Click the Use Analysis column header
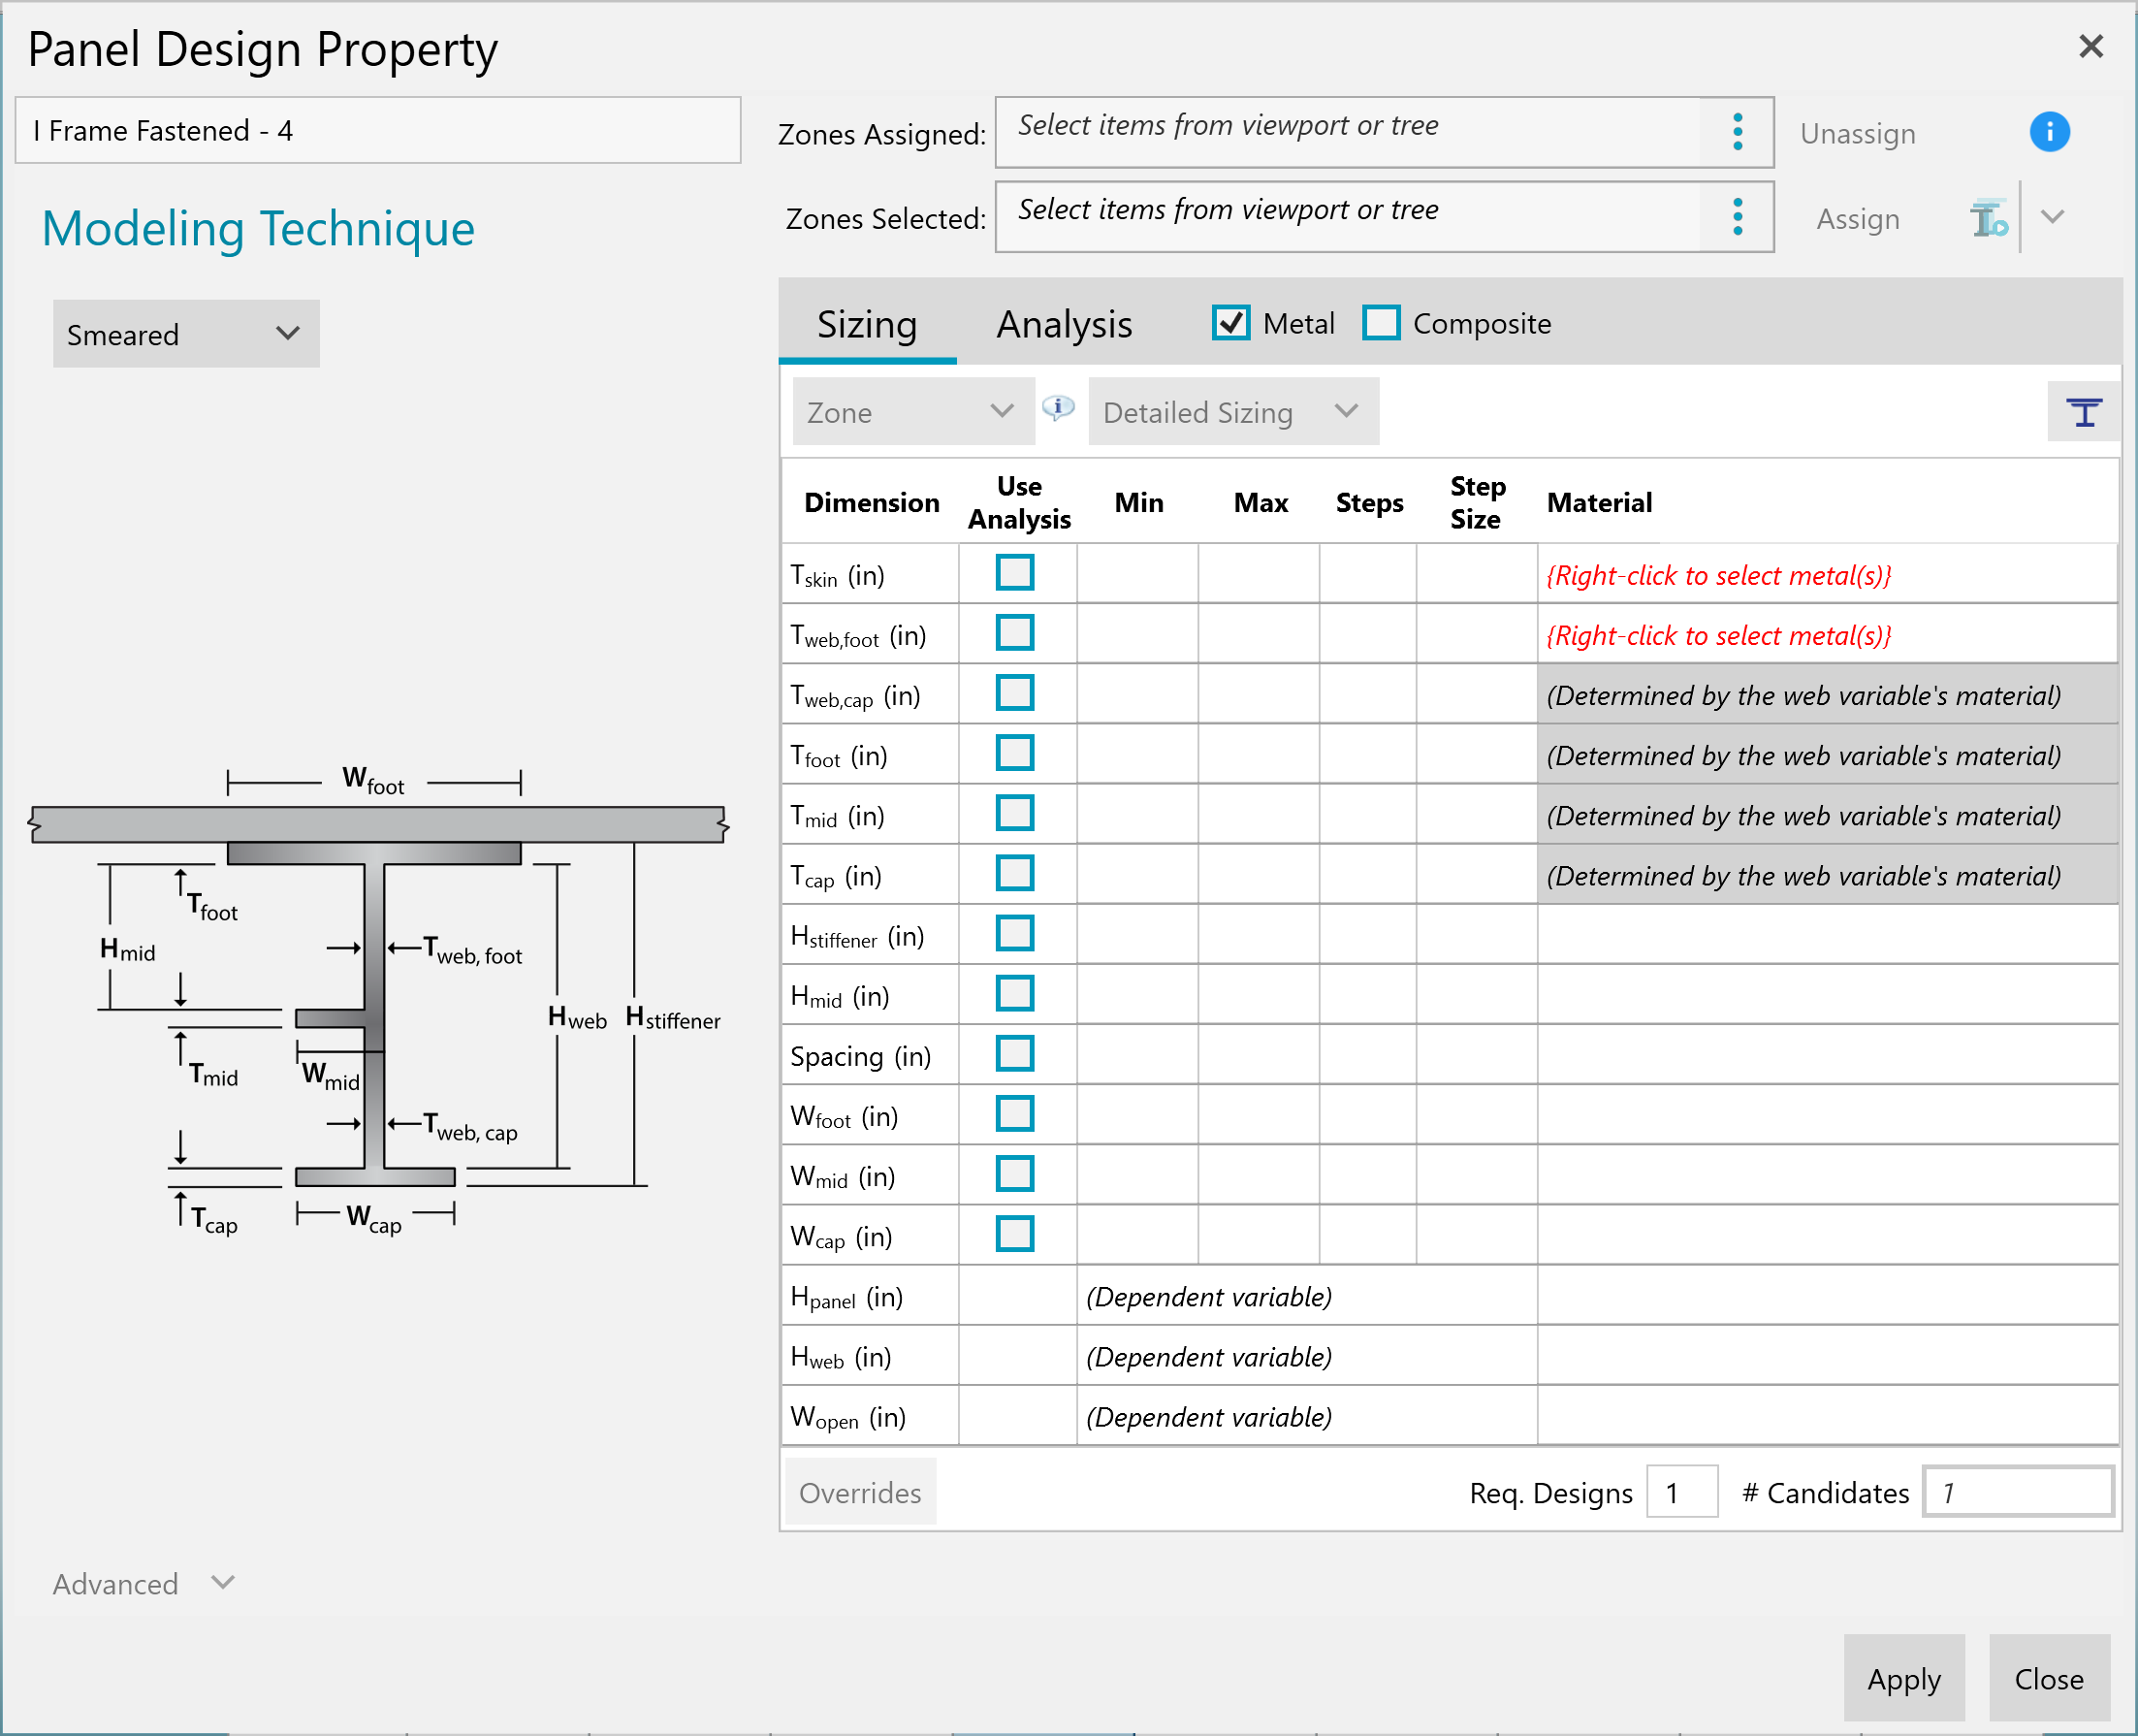The width and height of the screenshot is (2138, 1736). coord(1018,502)
